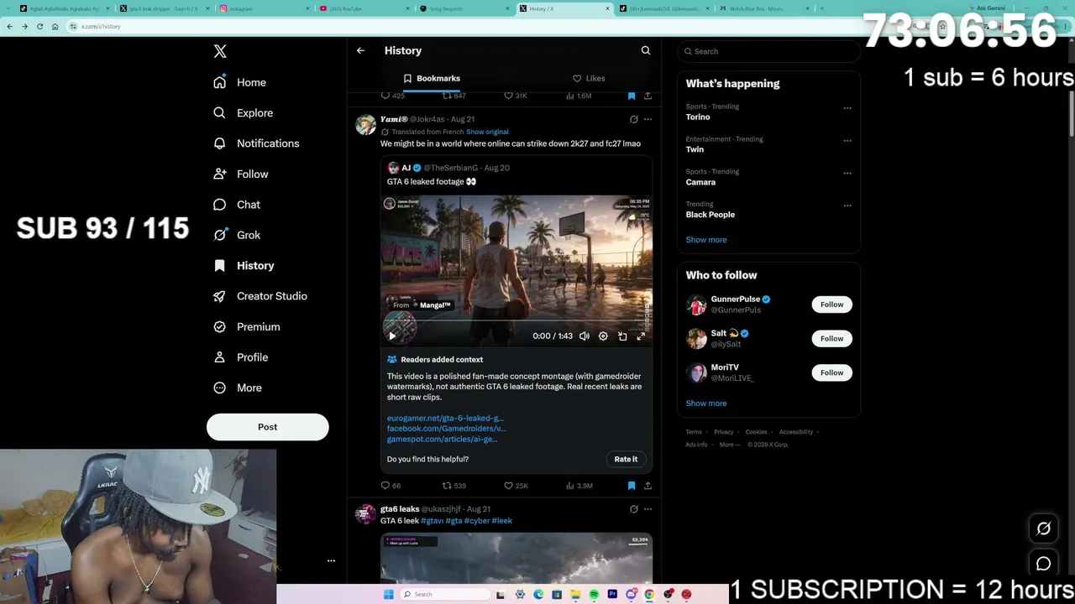
Task: Follow GunnerPulse
Action: [831, 305]
